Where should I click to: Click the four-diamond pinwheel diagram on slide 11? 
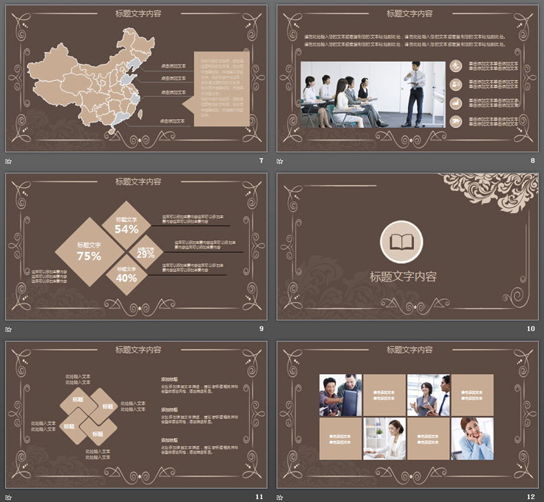pyautogui.click(x=88, y=415)
